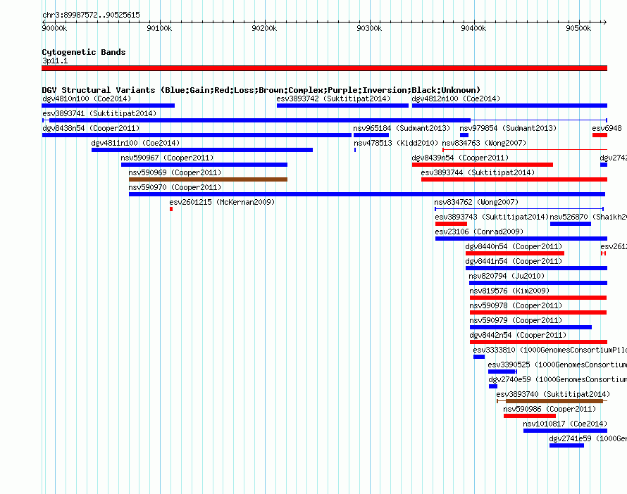Select the brown nsv590969 complex variant bar
This screenshot has width=627, height=494.
pyautogui.click(x=208, y=179)
